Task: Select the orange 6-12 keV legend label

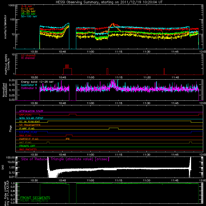Action: pos(28,9)
